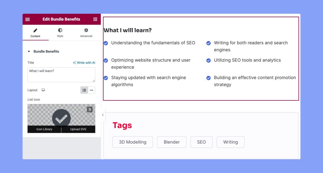The image size is (323, 173).
Task: Click the checkmark icon beside Utilizing SEO tools
Action: [x=208, y=61]
